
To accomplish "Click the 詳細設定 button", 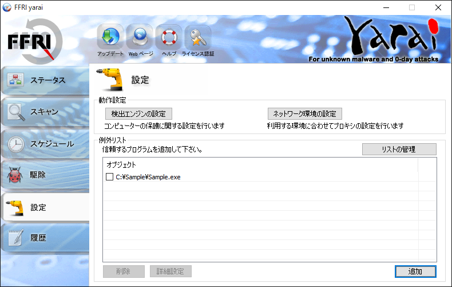I will (x=171, y=272).
